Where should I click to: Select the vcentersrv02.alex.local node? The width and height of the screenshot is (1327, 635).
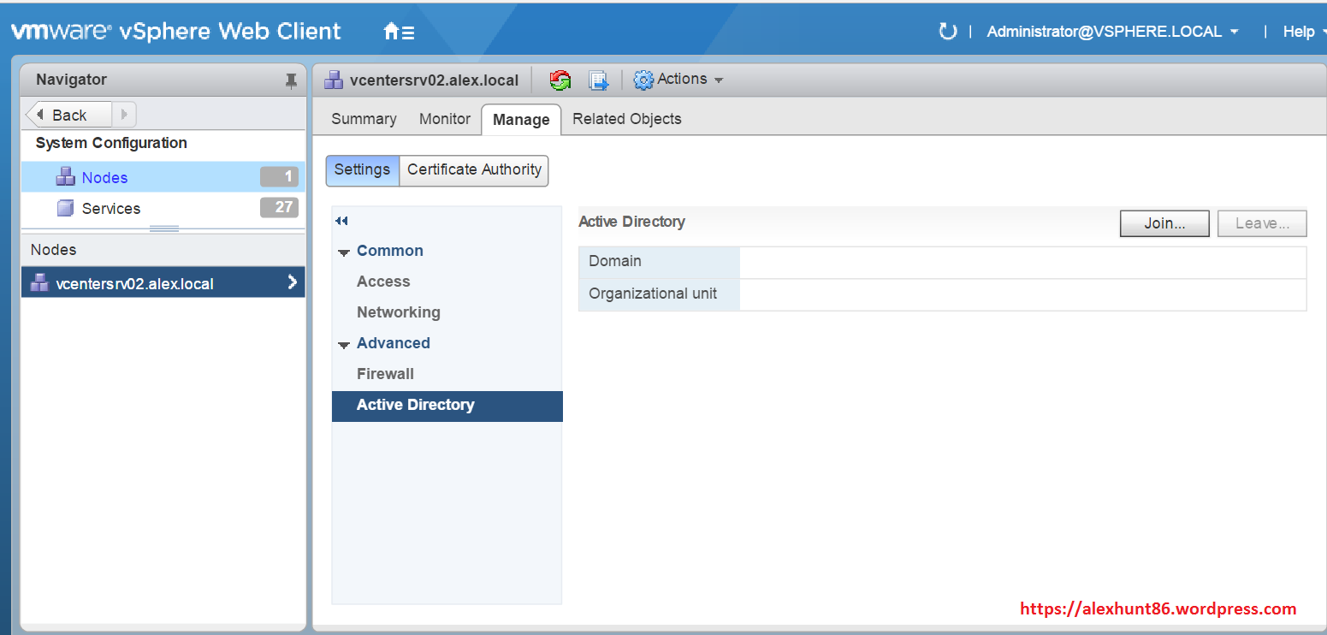[134, 283]
